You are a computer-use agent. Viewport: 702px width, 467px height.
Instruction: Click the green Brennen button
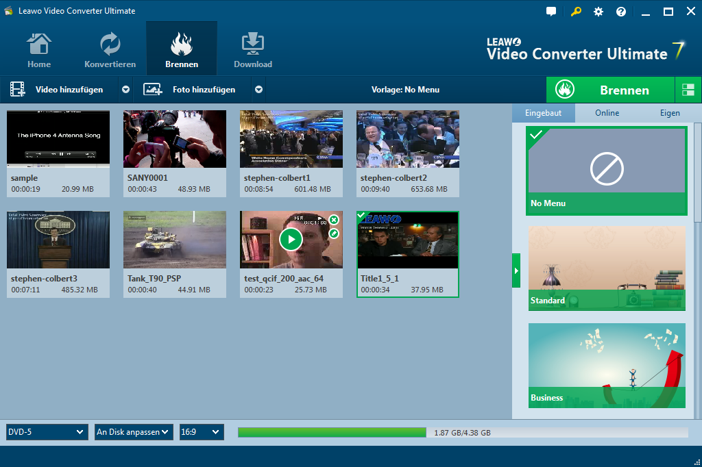coord(610,90)
